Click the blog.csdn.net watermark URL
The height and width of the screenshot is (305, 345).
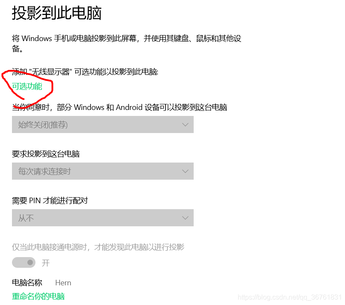point(290,297)
